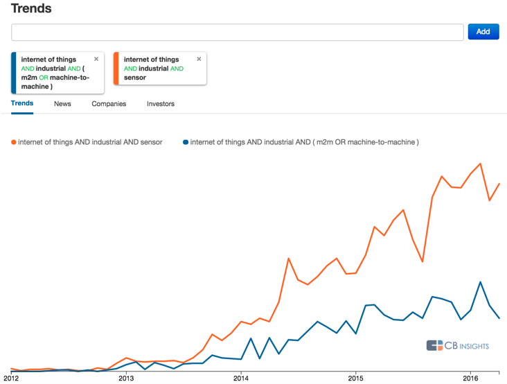Remove the m2m OR machine-to-machine search tag
The width and height of the screenshot is (507, 384).
[96, 60]
